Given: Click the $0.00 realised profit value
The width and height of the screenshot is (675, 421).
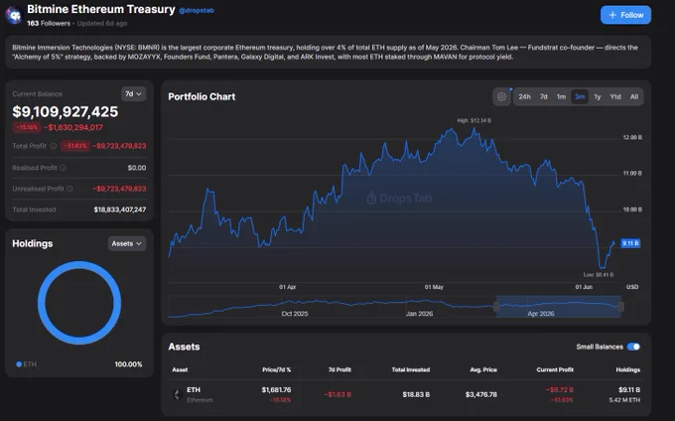Looking at the screenshot, I should tap(137, 168).
